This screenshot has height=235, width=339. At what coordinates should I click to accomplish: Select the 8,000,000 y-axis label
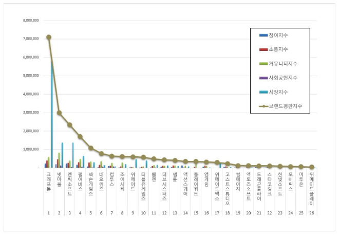pos(31,21)
